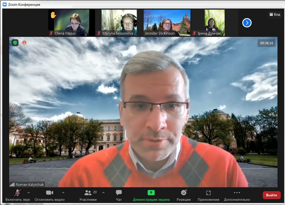Screen dimensions: 285x205
Task: Click the red Запись recording indicator
Action: click(24, 43)
